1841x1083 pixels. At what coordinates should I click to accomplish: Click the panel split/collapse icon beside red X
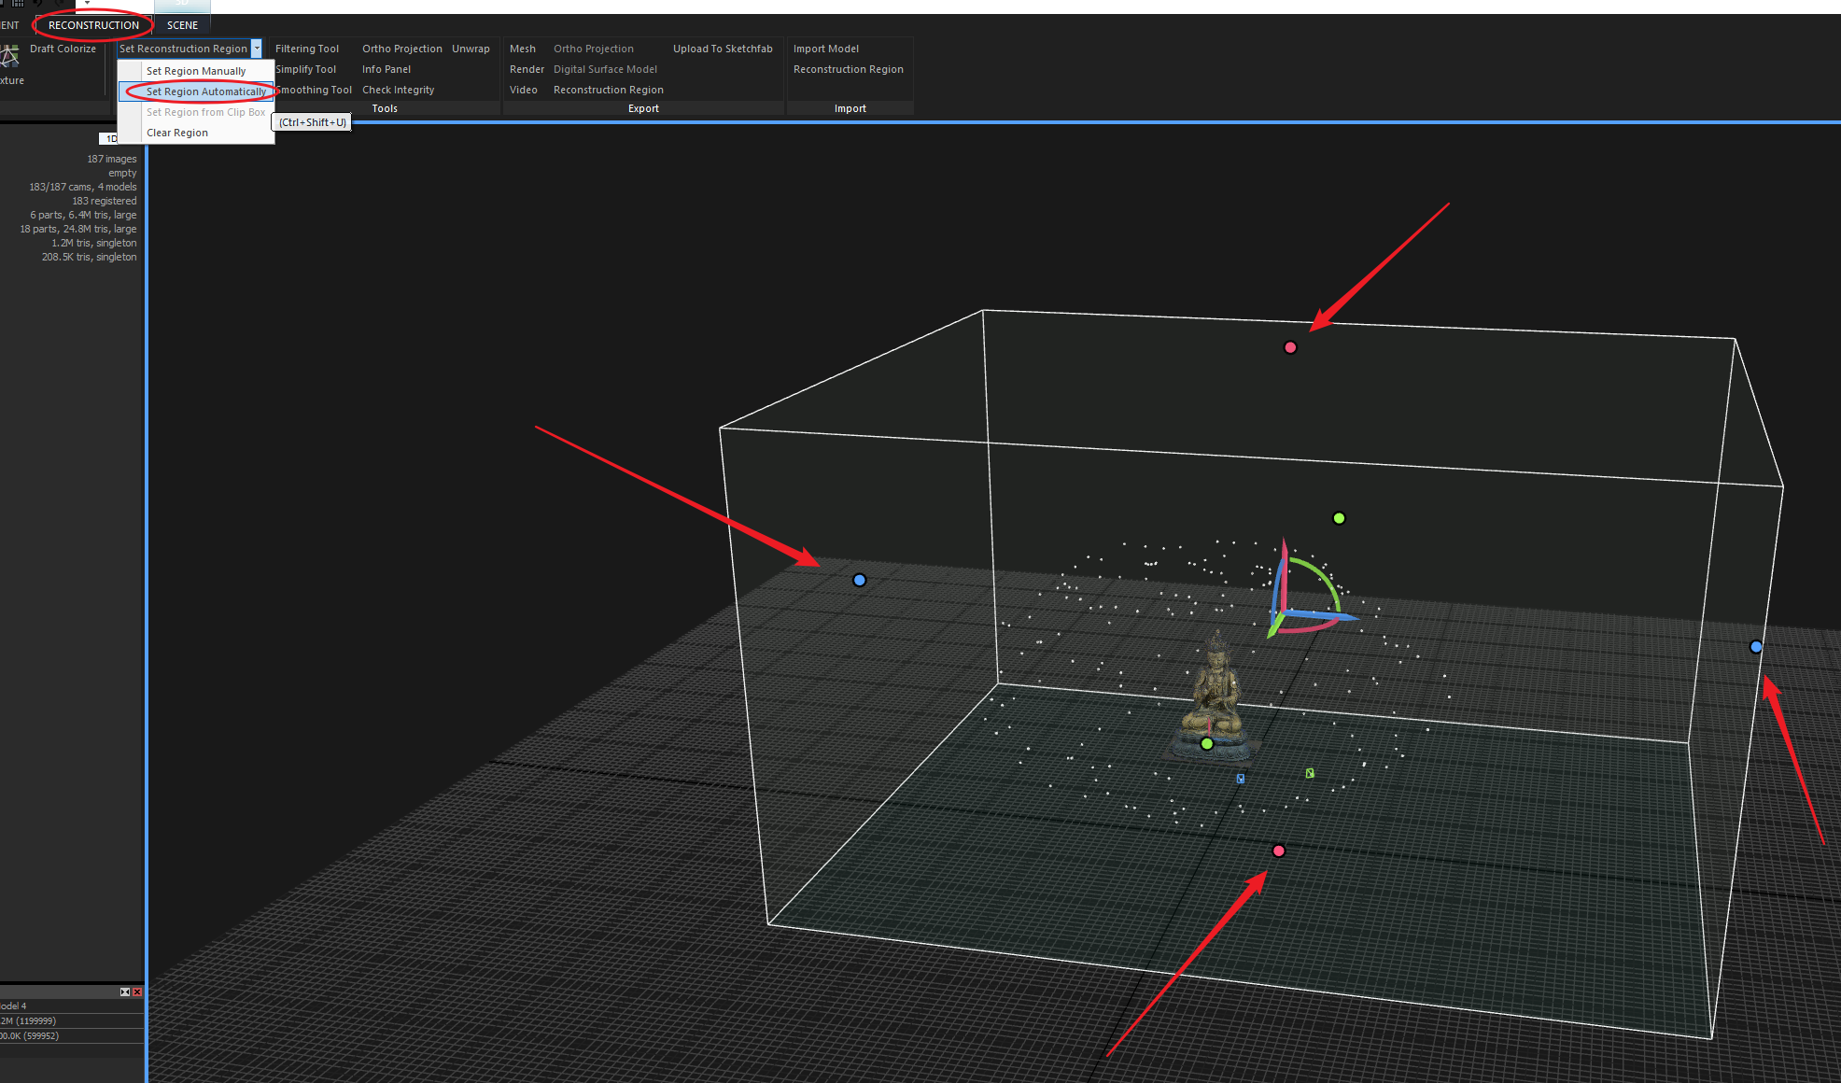(125, 992)
